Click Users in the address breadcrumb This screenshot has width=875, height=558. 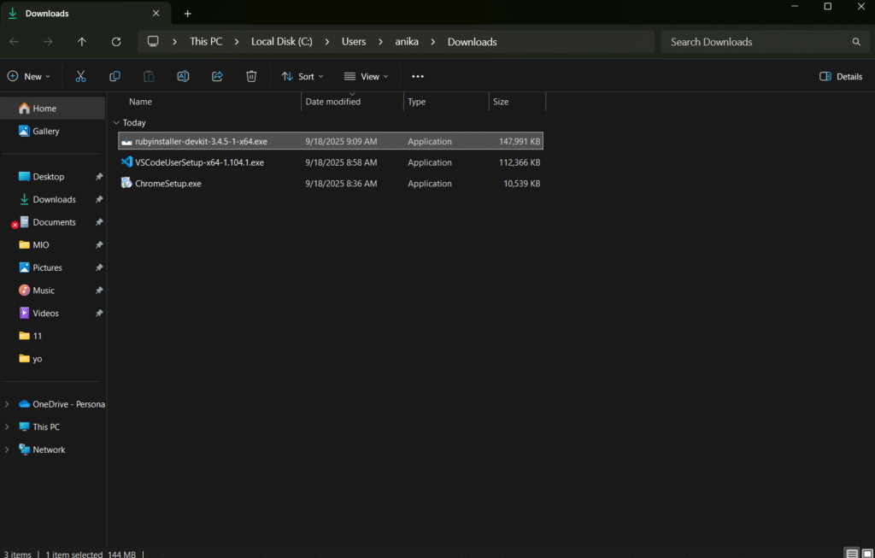(354, 41)
